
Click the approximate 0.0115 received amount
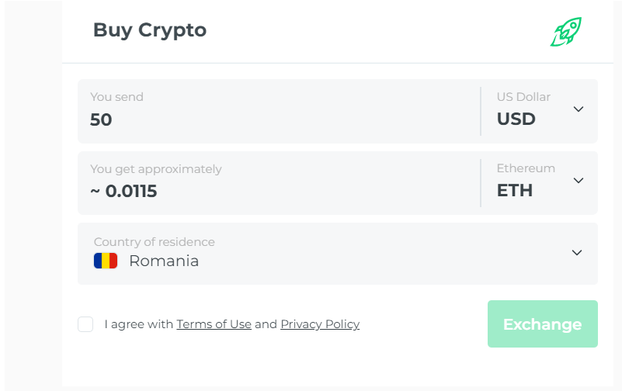[x=123, y=192]
